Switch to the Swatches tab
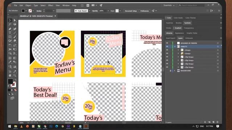The height and width of the screenshot is (130, 232). pyautogui.click(x=169, y=23)
